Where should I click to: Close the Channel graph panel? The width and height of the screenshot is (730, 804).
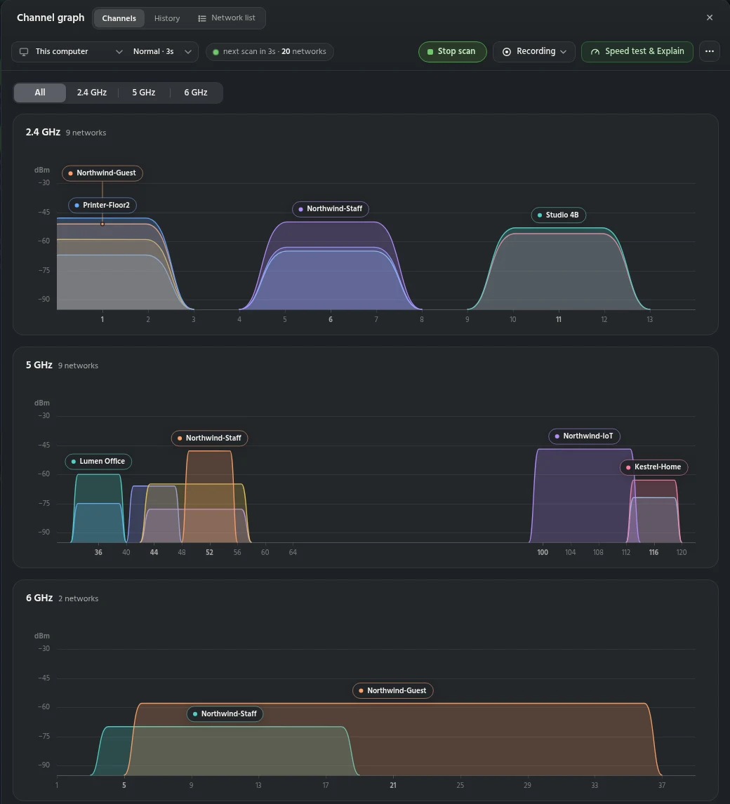(710, 18)
